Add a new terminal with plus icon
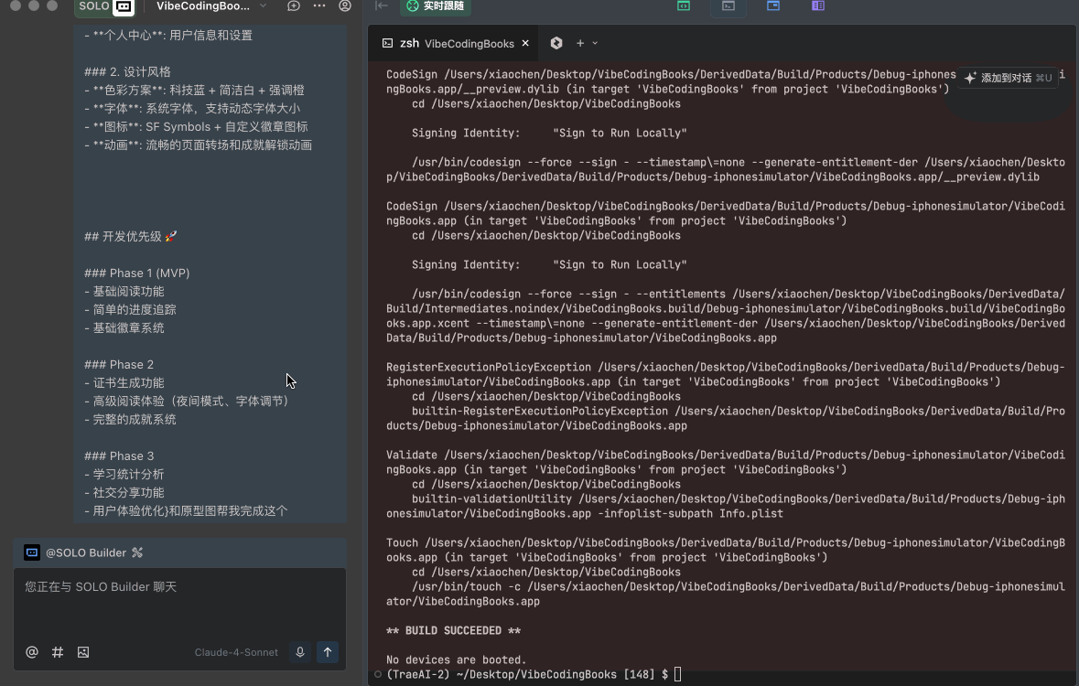 tap(580, 43)
